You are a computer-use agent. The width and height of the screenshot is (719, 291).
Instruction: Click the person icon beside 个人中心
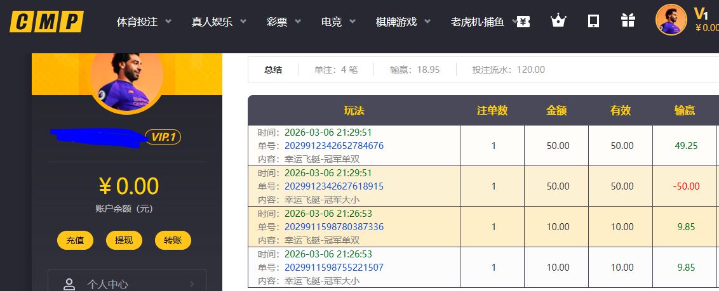(69, 285)
